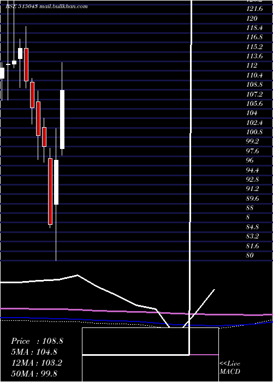273x382 pixels.
Task: Click the 94.4 price axis label
Action: pos(253,170)
